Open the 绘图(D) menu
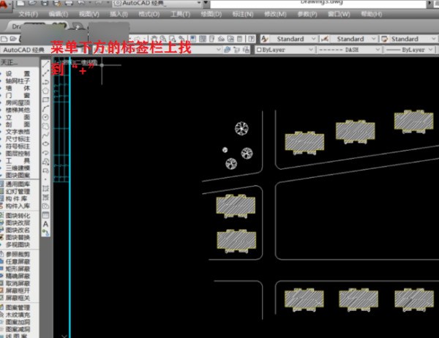439x338 pixels. [x=211, y=14]
